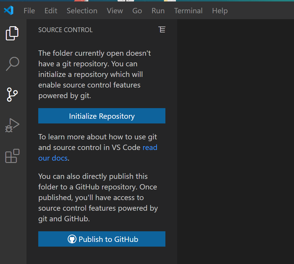Open the View menu
294x264 pixels.
click(x=115, y=11)
